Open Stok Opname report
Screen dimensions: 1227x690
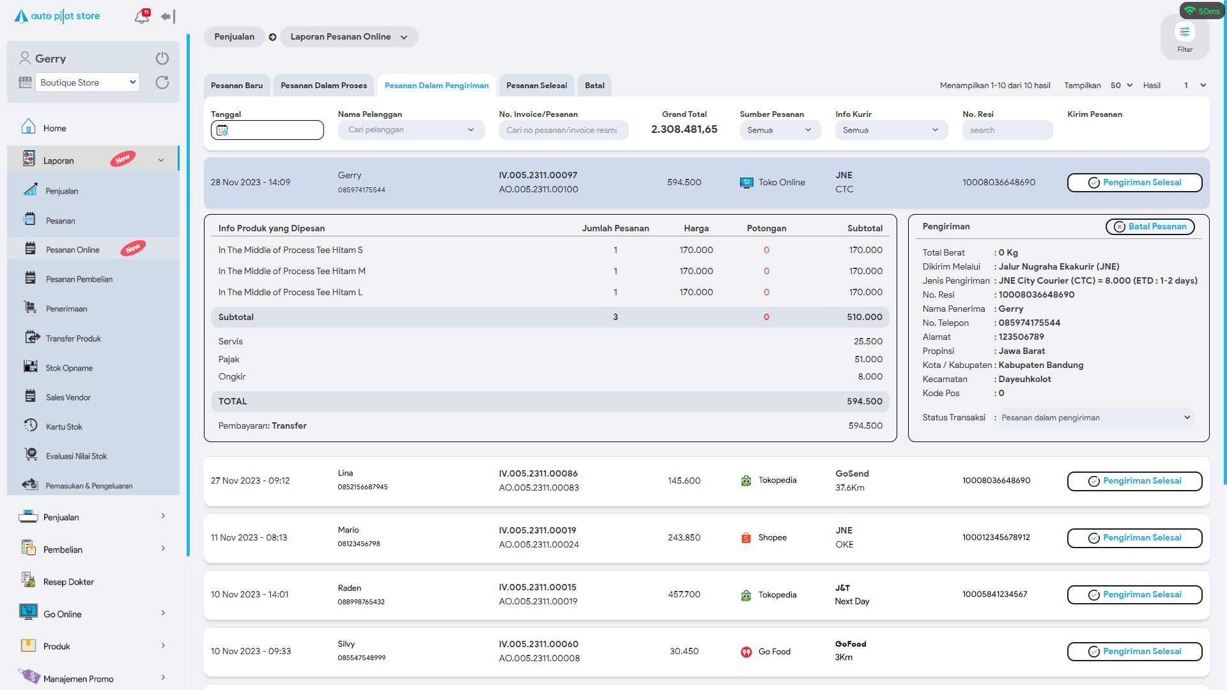click(x=69, y=368)
